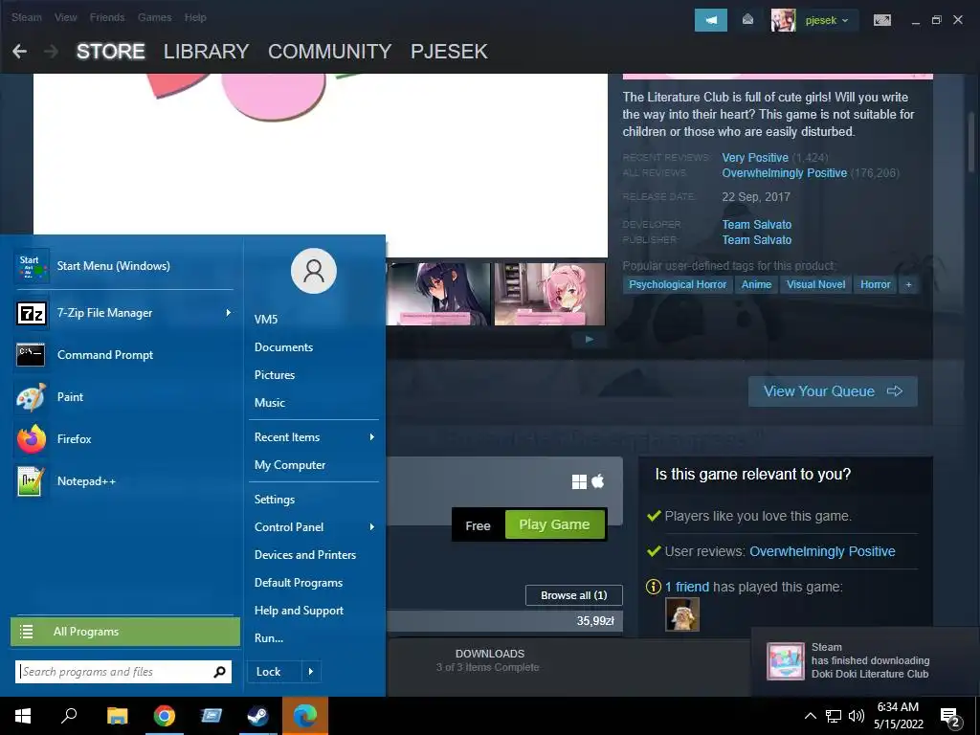This screenshot has height=735, width=980.
Task: Click Browse all (1) button
Action: 574,595
